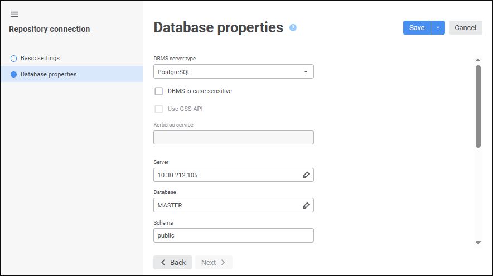Click into the Schema input field
Viewport: 493px width, 276px height.
coord(233,235)
